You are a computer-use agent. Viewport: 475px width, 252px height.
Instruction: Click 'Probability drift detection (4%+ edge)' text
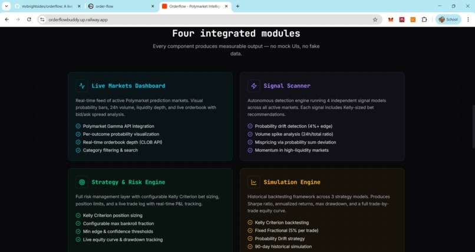click(x=293, y=126)
